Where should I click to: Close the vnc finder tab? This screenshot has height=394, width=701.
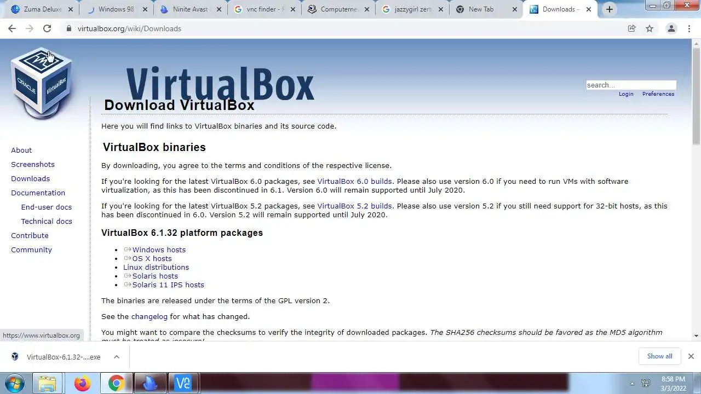[292, 9]
